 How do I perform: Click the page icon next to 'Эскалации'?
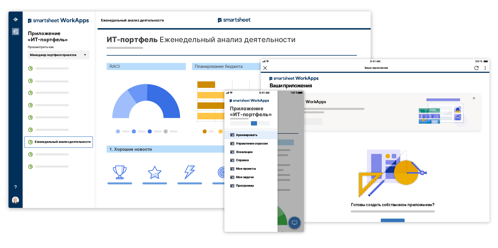point(232,152)
